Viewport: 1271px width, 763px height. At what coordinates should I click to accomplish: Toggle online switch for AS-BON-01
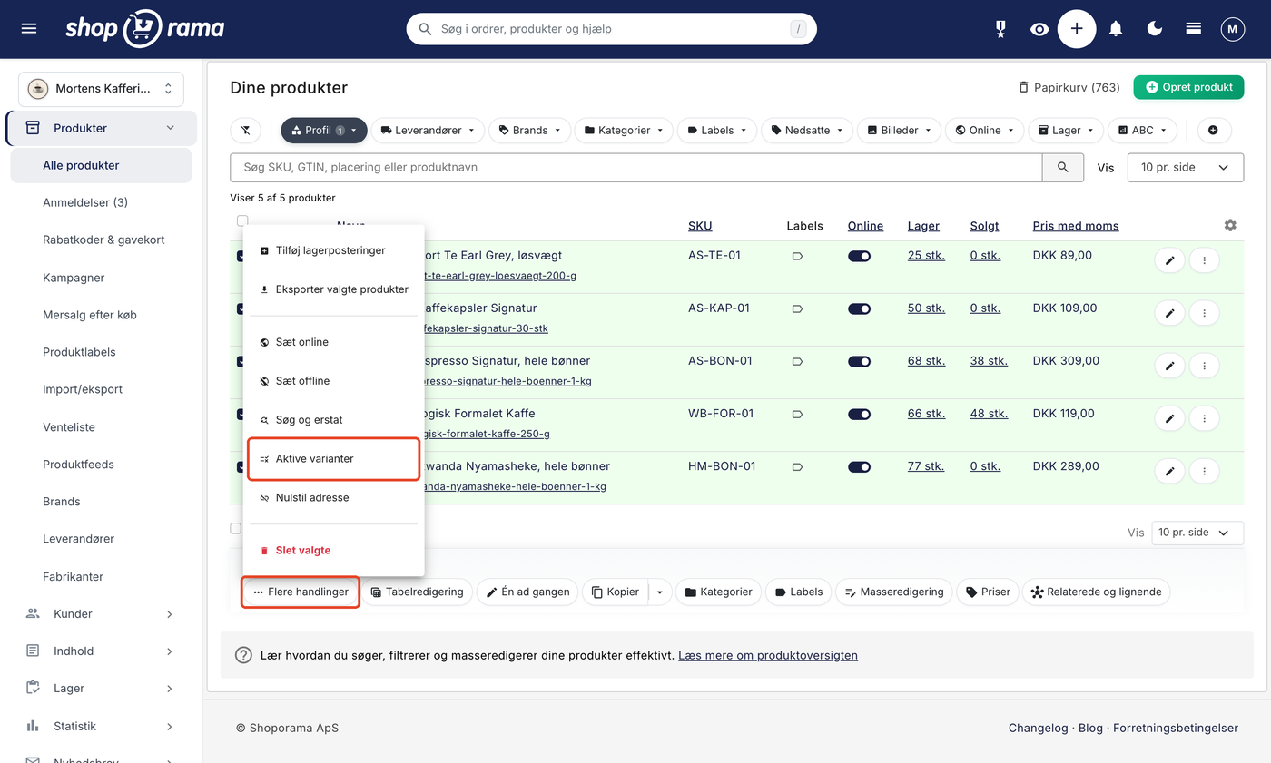pyautogui.click(x=860, y=362)
